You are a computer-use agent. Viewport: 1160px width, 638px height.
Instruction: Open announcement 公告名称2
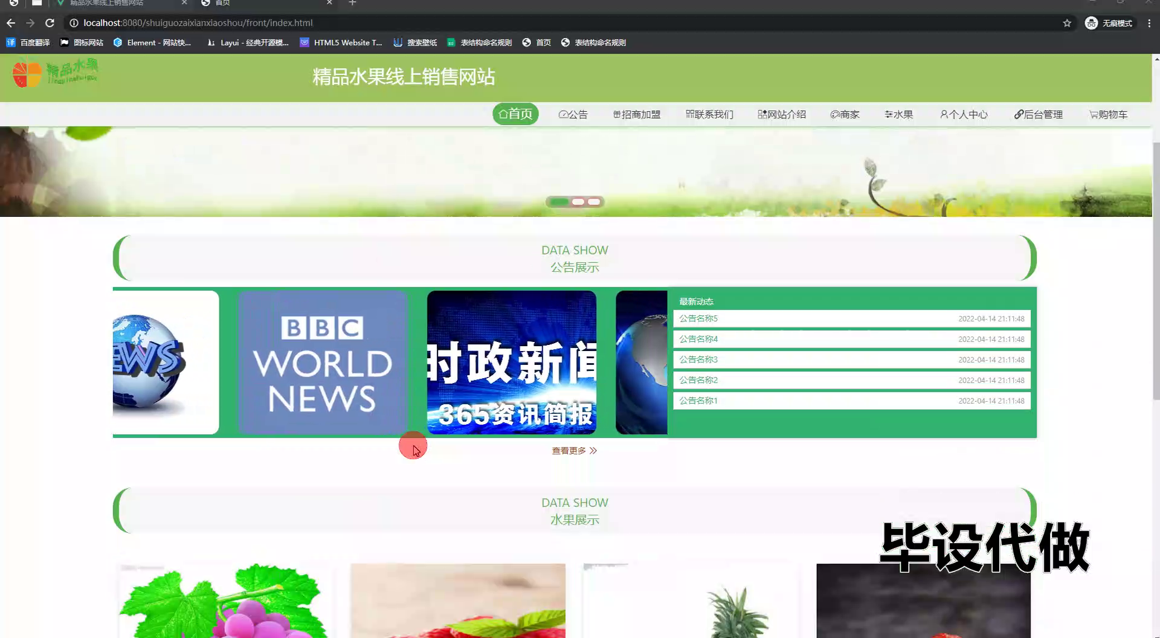tap(852, 380)
